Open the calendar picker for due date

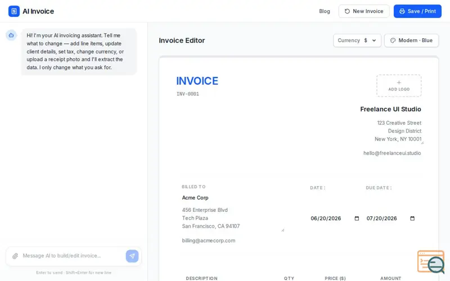click(412, 219)
